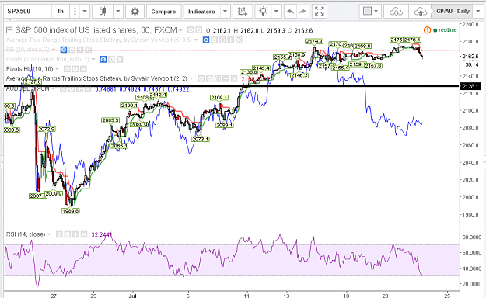Open settings for the BB indicator
This screenshot has height=298, width=486.
(72, 50)
